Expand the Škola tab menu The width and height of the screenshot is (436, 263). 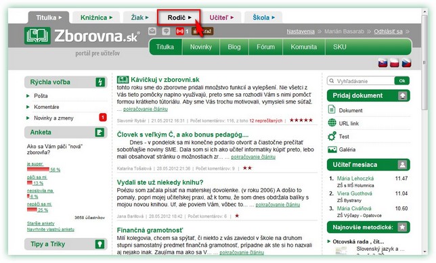(x=263, y=18)
